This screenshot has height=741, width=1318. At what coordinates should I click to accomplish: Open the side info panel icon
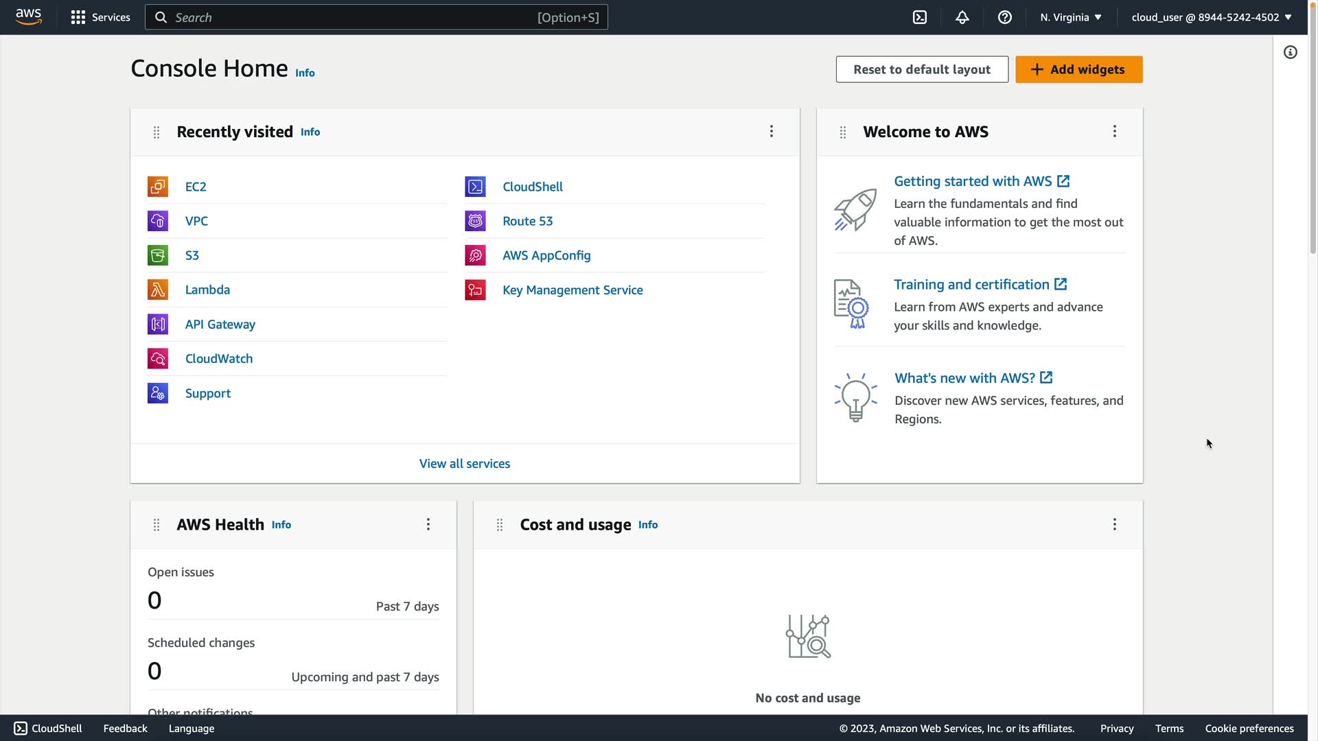pos(1291,52)
